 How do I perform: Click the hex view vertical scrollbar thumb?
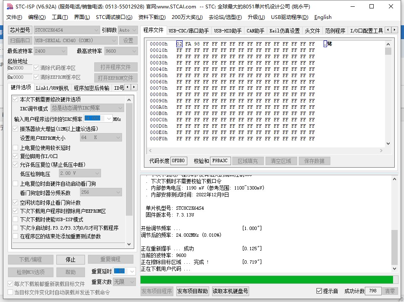tap(388, 51)
